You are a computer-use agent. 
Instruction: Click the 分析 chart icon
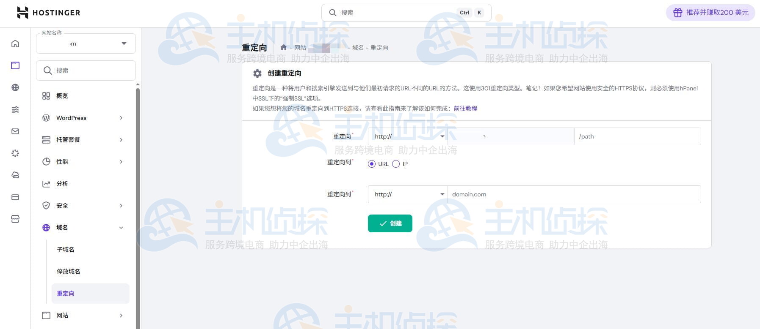pos(46,184)
